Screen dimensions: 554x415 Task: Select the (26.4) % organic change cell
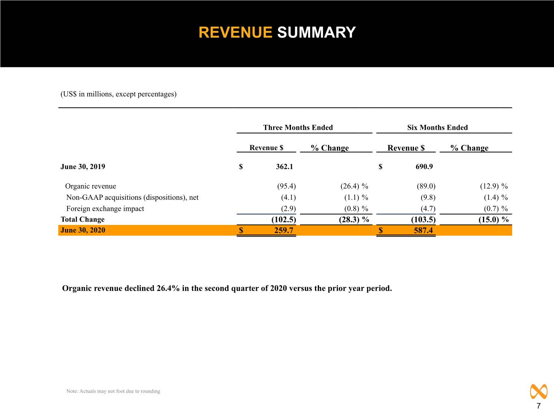pyautogui.click(x=354, y=186)
